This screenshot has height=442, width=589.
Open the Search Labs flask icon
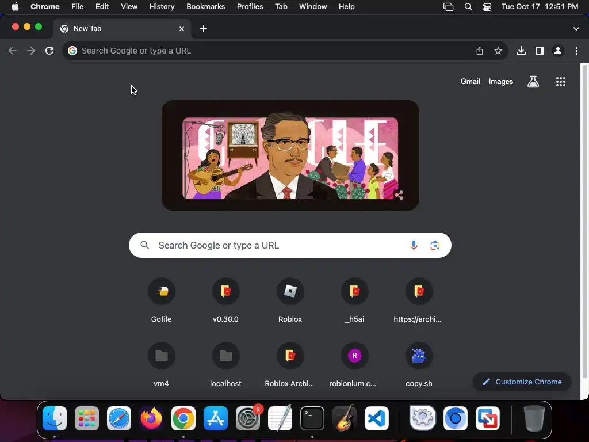533,82
